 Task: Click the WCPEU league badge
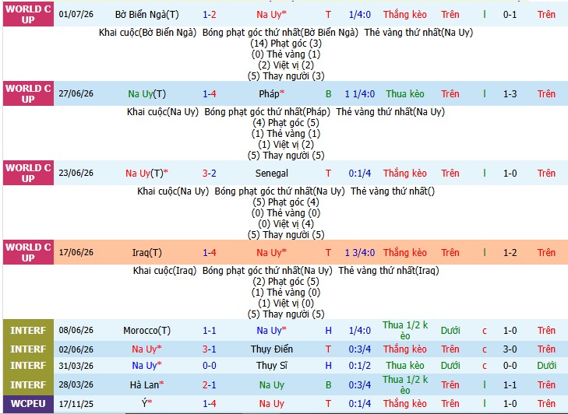[x=28, y=404]
